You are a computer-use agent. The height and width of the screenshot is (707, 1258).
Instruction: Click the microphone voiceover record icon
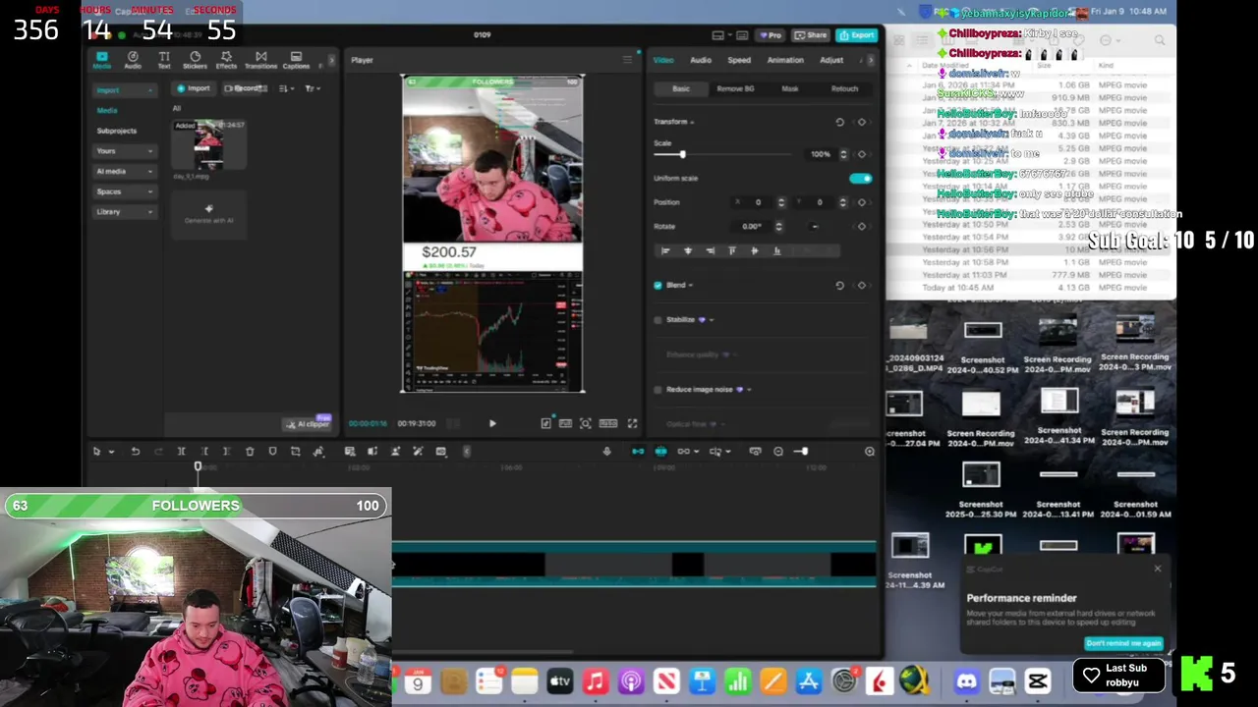coord(606,451)
